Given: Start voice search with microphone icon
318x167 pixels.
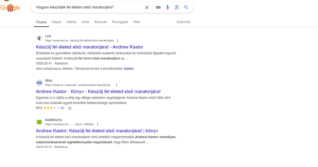Looking at the screenshot, I should (168, 8).
